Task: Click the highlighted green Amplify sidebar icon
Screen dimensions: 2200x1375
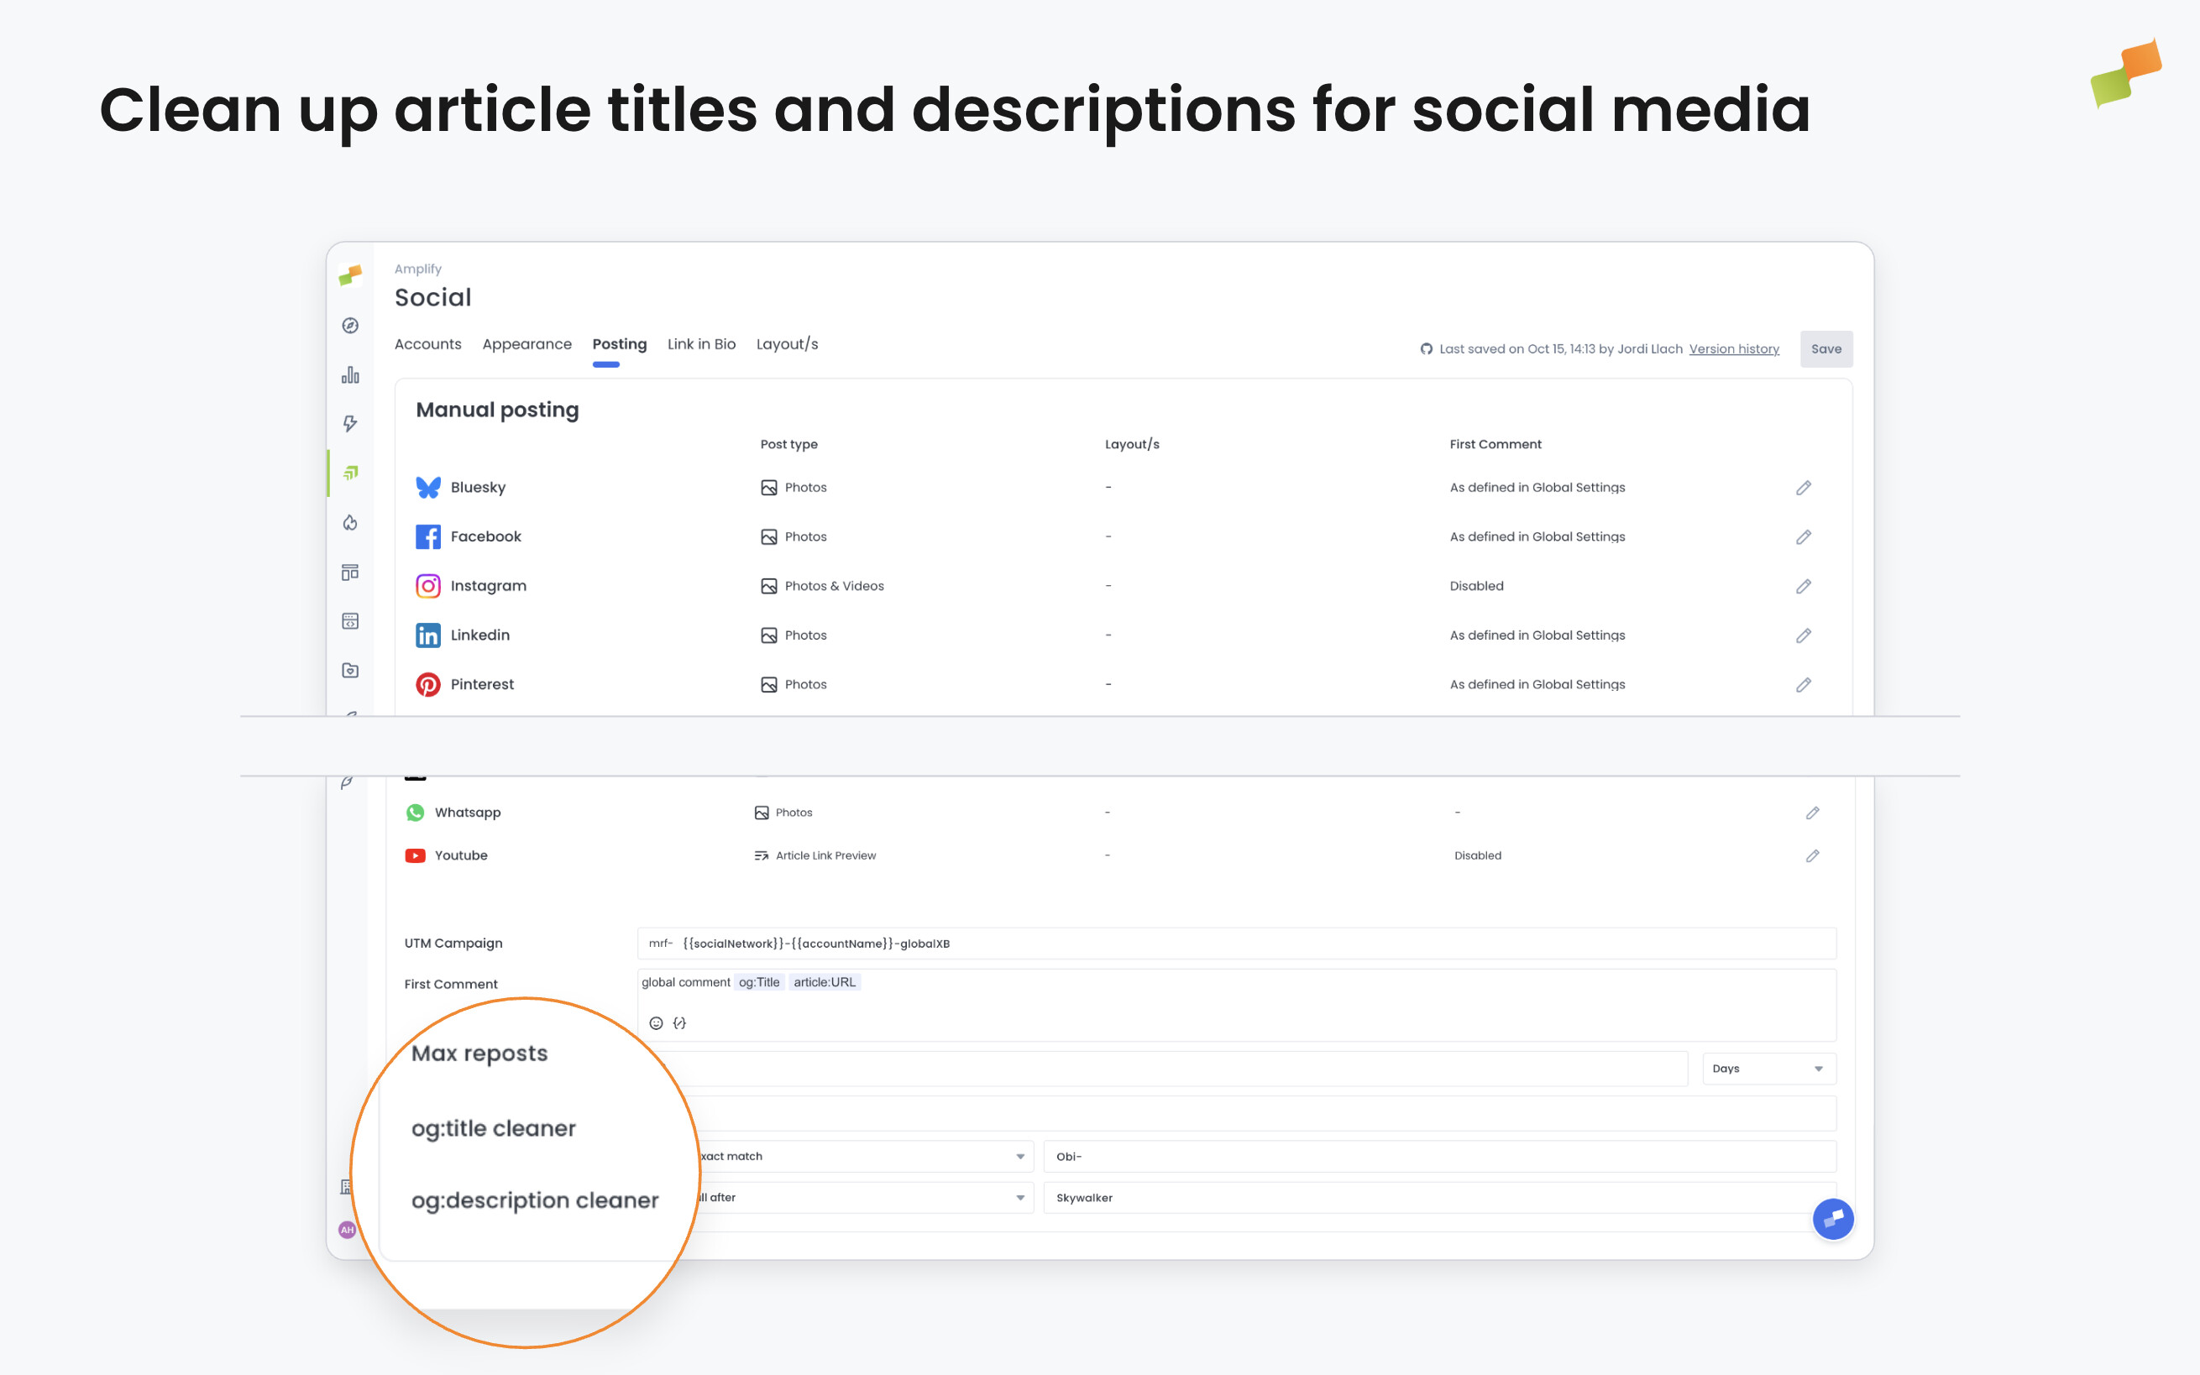Action: tap(351, 472)
